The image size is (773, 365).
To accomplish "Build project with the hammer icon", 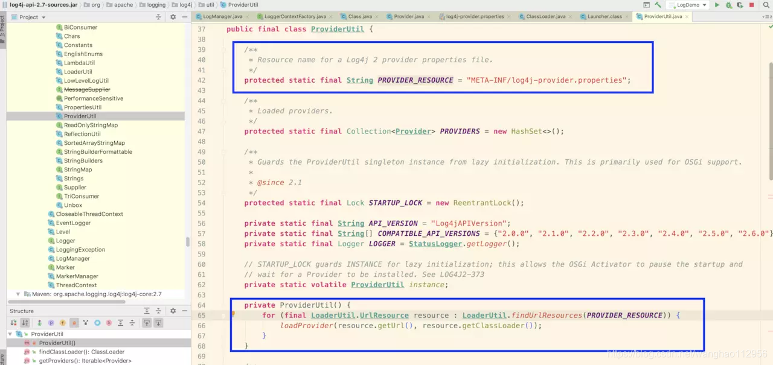I will 658,5.
